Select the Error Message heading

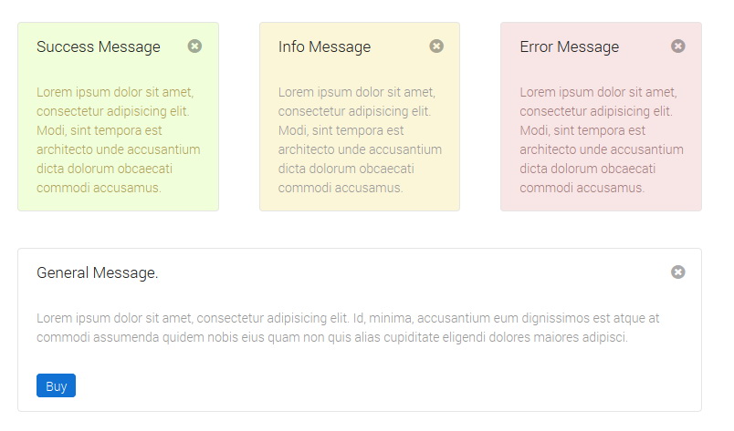570,46
